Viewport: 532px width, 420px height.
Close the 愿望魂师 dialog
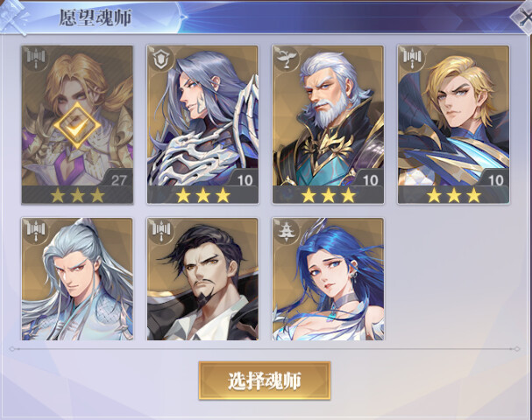click(x=522, y=17)
